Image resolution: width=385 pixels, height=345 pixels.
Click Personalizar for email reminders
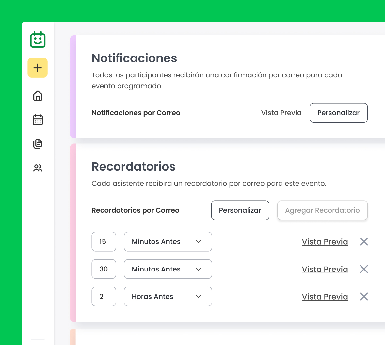point(240,210)
